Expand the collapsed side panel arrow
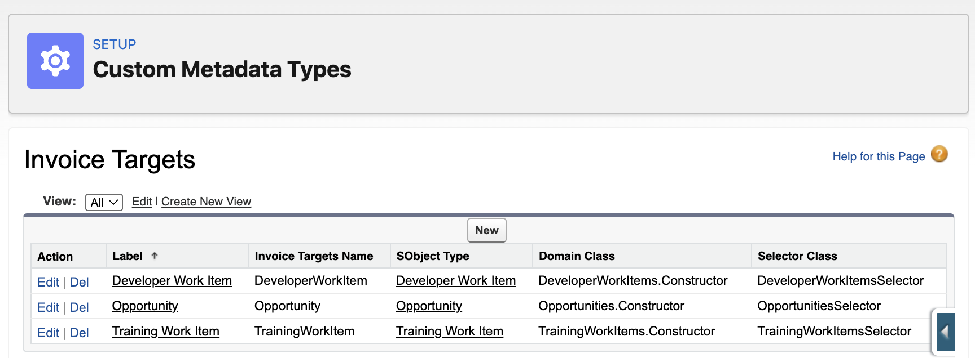 [945, 332]
